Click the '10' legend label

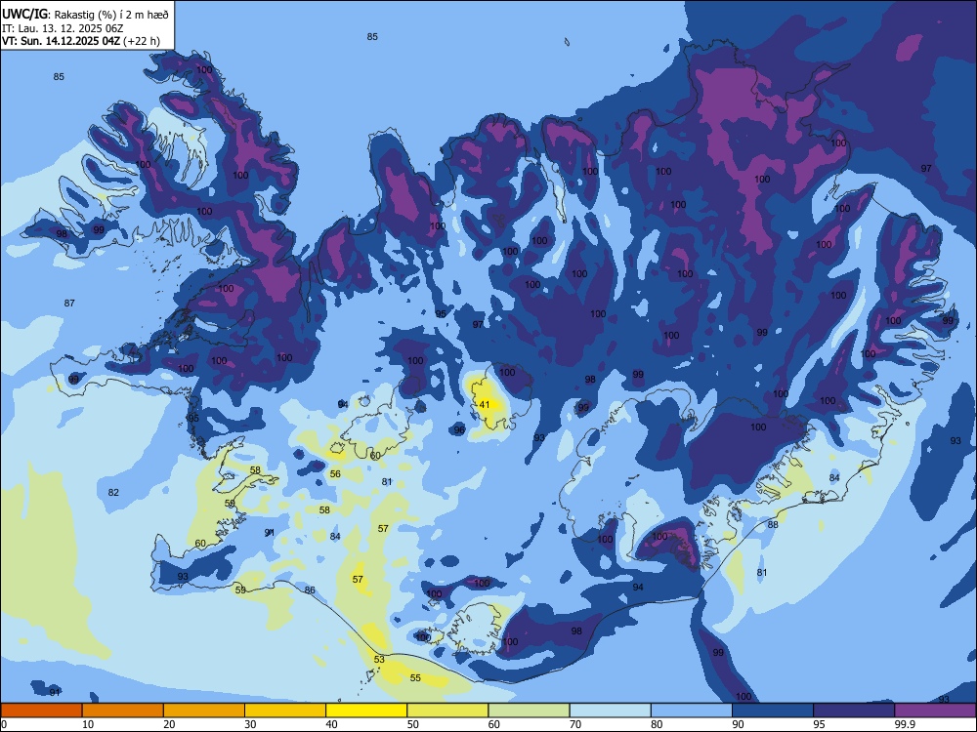coord(88,724)
